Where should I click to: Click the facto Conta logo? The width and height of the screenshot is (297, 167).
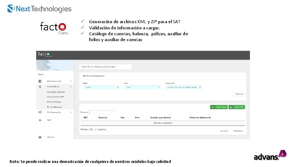[54, 28]
